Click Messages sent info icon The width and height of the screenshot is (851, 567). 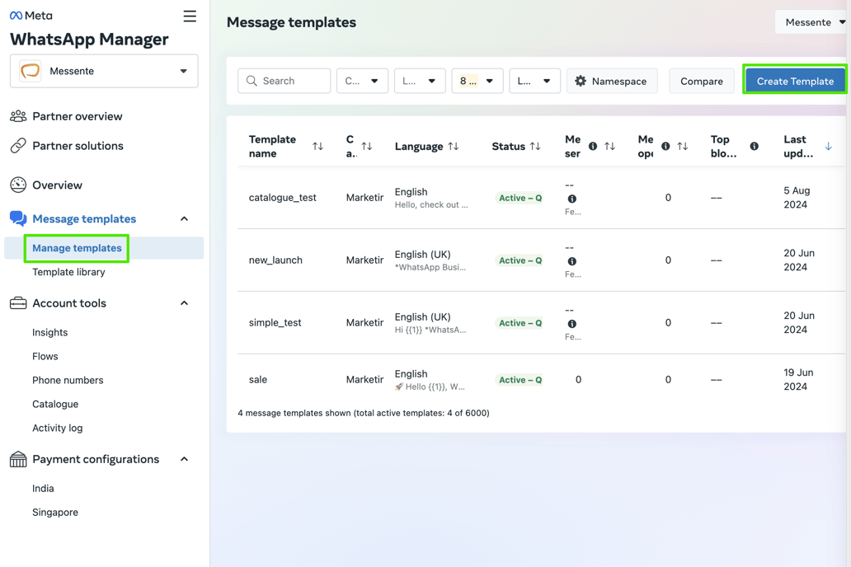pos(593,147)
